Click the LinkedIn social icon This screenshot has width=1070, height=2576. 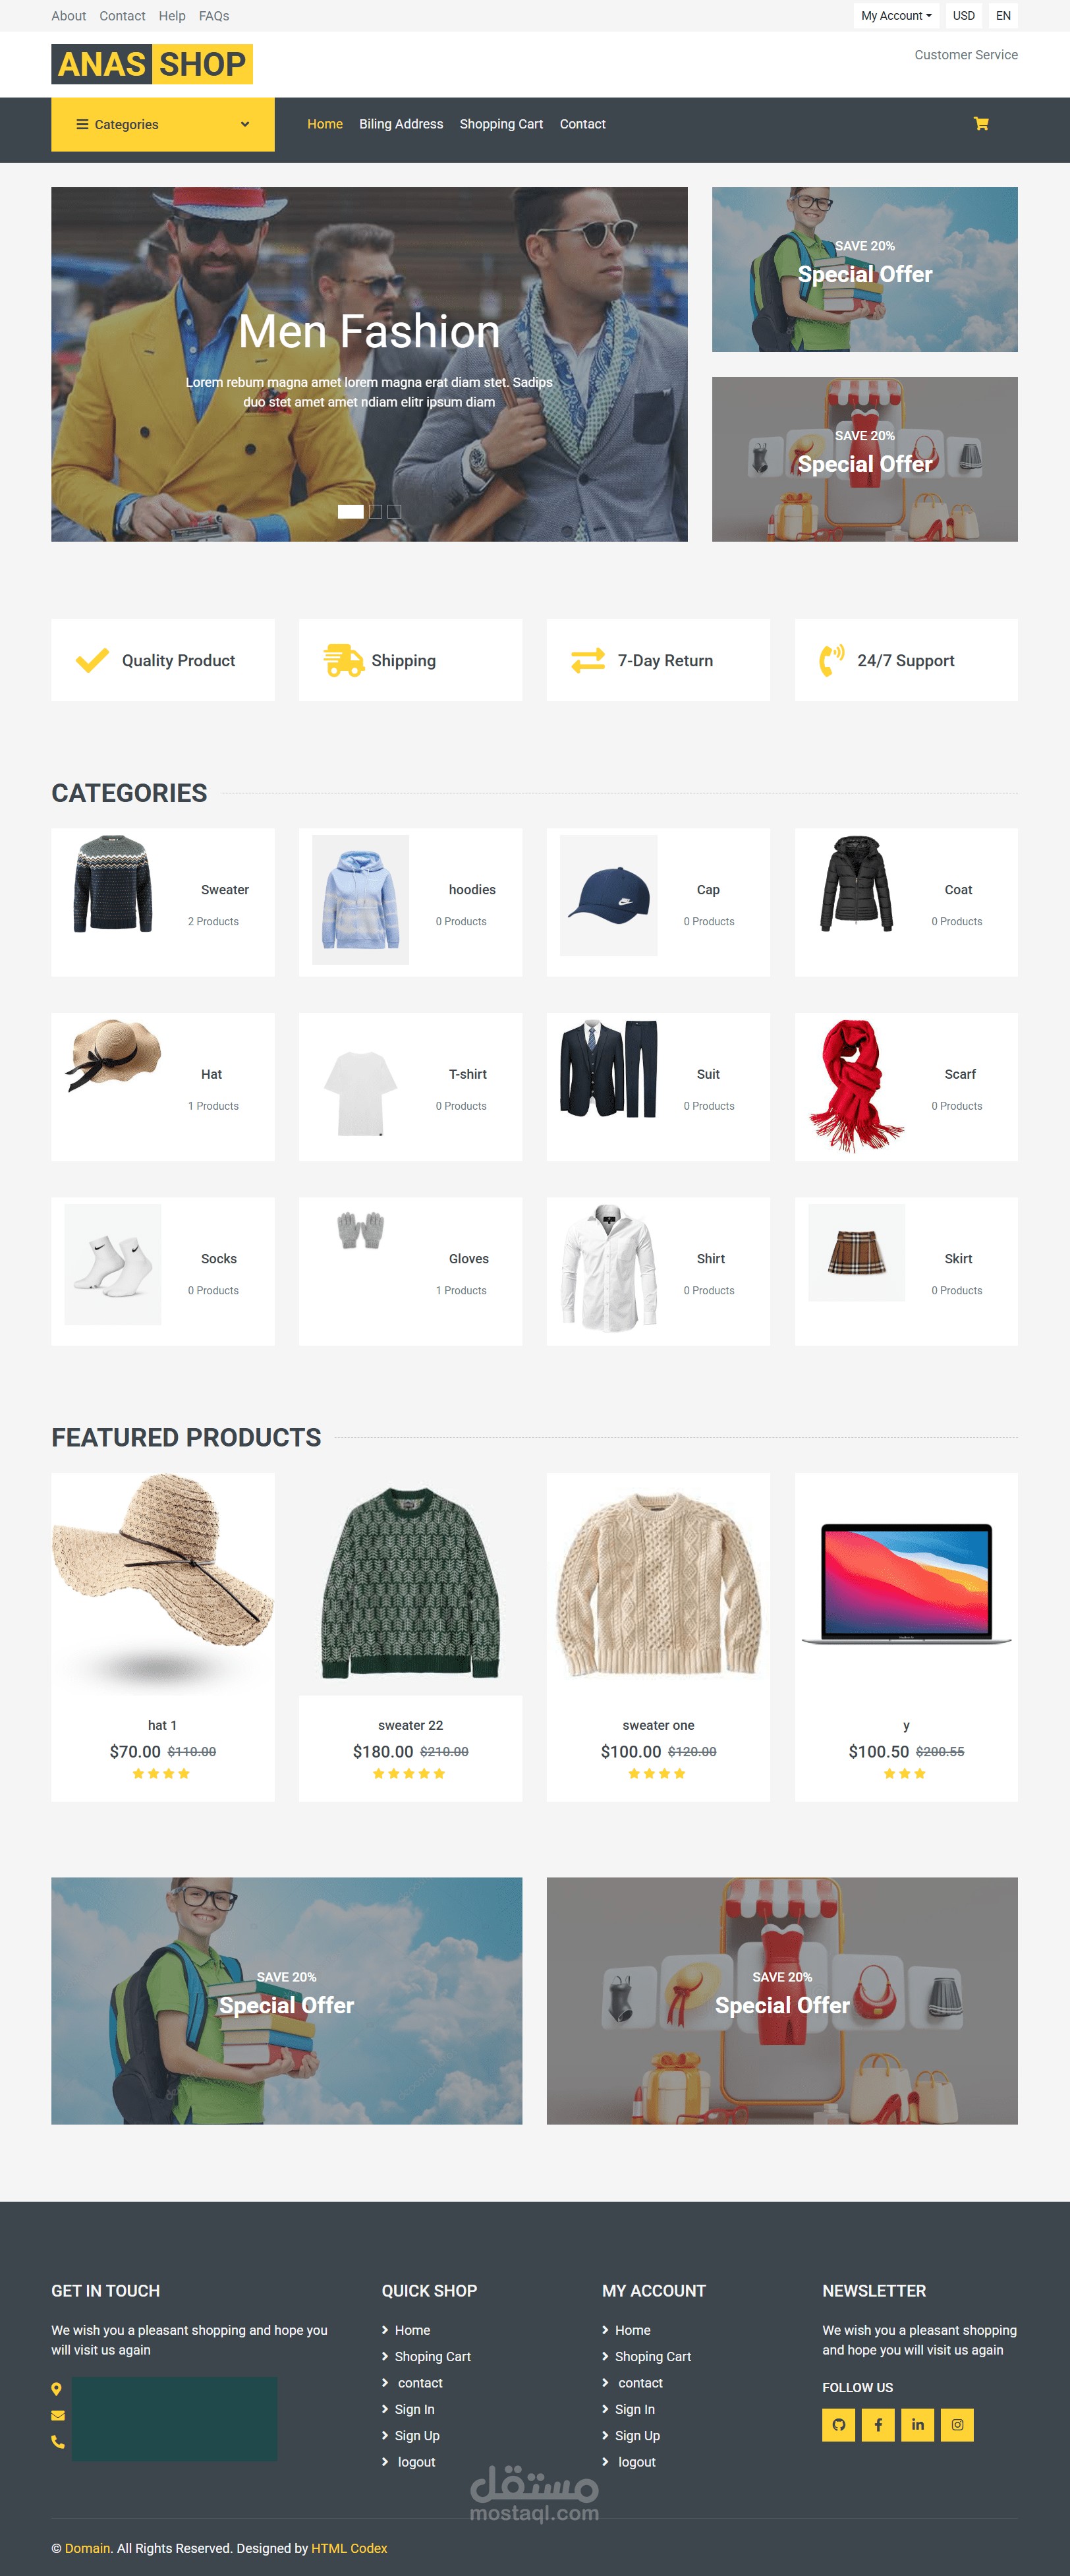[917, 2424]
